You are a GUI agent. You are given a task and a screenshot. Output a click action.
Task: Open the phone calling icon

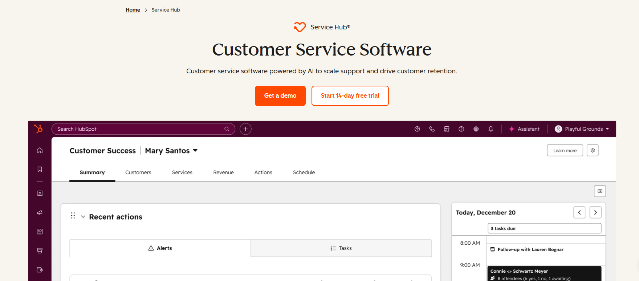pyautogui.click(x=432, y=129)
